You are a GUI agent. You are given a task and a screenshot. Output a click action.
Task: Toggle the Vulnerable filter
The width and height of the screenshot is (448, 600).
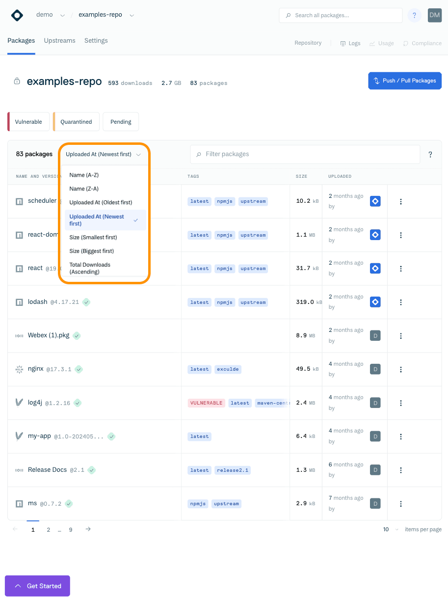[28, 122]
